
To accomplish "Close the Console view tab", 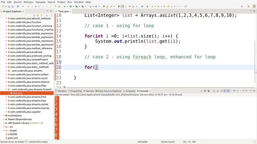I will tap(150, 91).
